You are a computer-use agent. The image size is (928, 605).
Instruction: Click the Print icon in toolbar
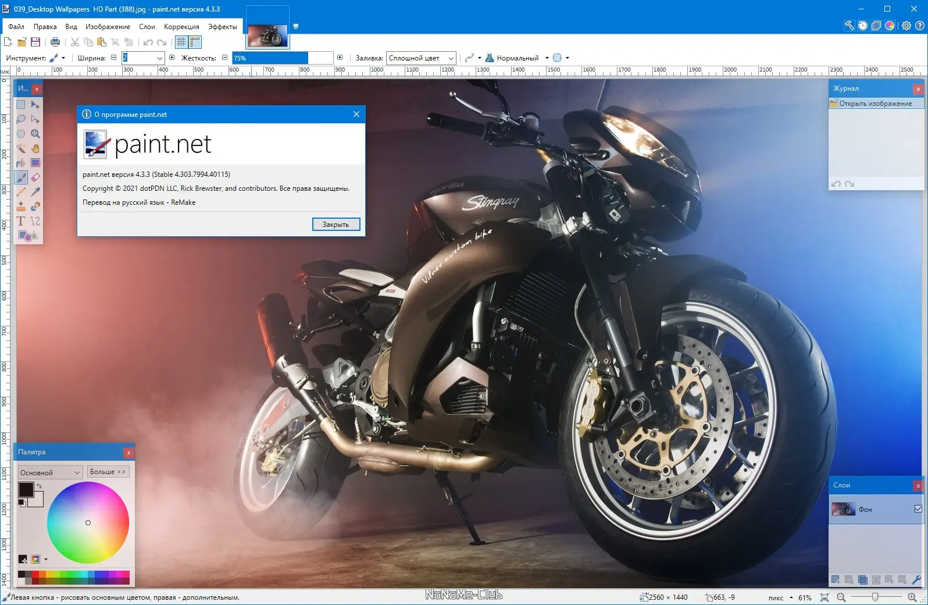tap(55, 42)
